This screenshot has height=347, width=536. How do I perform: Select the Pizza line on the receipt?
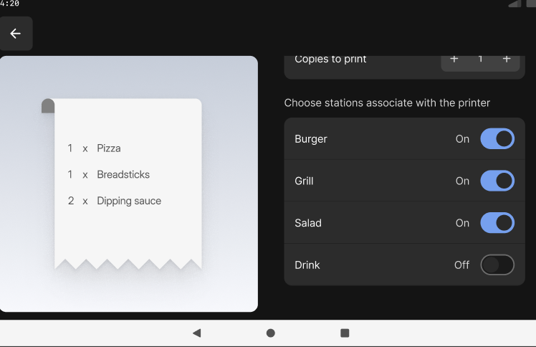tap(94, 148)
